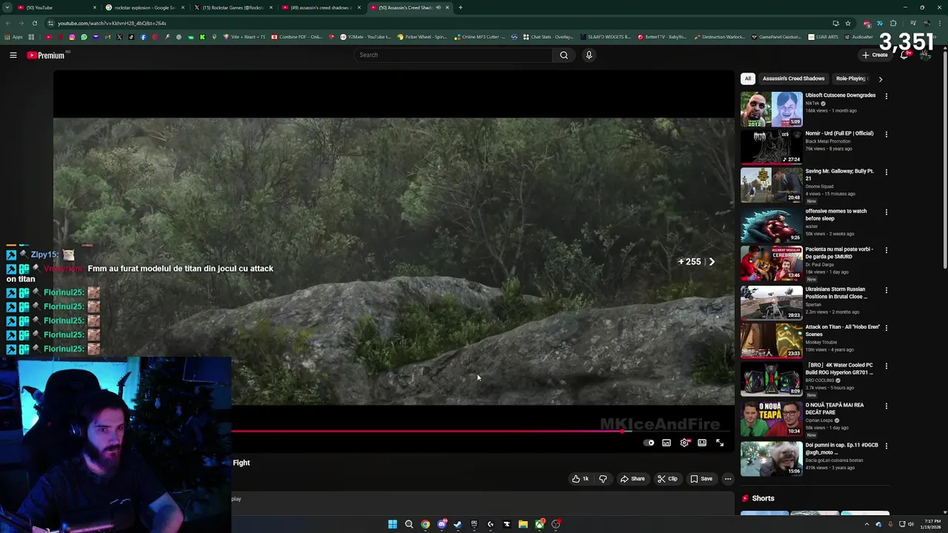Screen dimensions: 948x533
Task: Open Combine PDF bookmark
Action: 297,37
